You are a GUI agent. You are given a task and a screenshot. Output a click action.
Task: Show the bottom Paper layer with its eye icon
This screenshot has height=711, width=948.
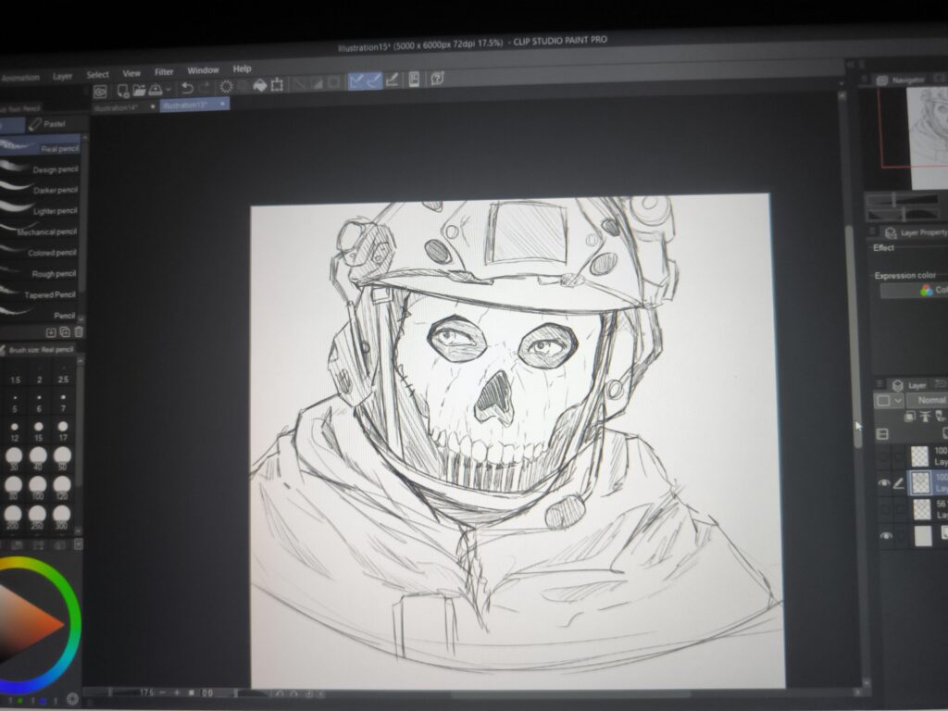(886, 535)
